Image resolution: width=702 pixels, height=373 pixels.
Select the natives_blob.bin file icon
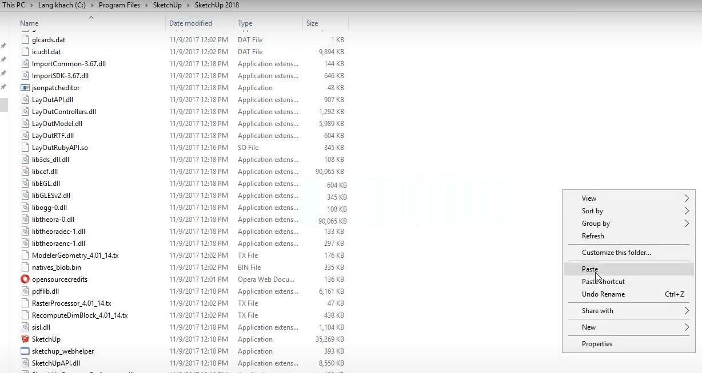[25, 267]
